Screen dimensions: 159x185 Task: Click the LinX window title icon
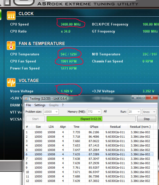[x=26, y=99]
